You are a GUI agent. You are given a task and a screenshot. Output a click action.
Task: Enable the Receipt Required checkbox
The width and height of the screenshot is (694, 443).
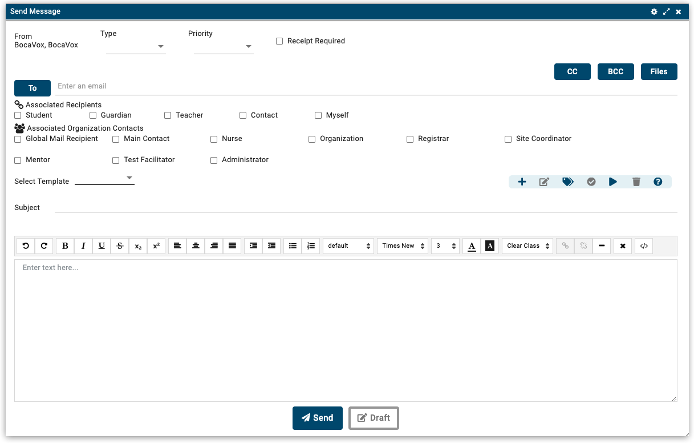[279, 41]
